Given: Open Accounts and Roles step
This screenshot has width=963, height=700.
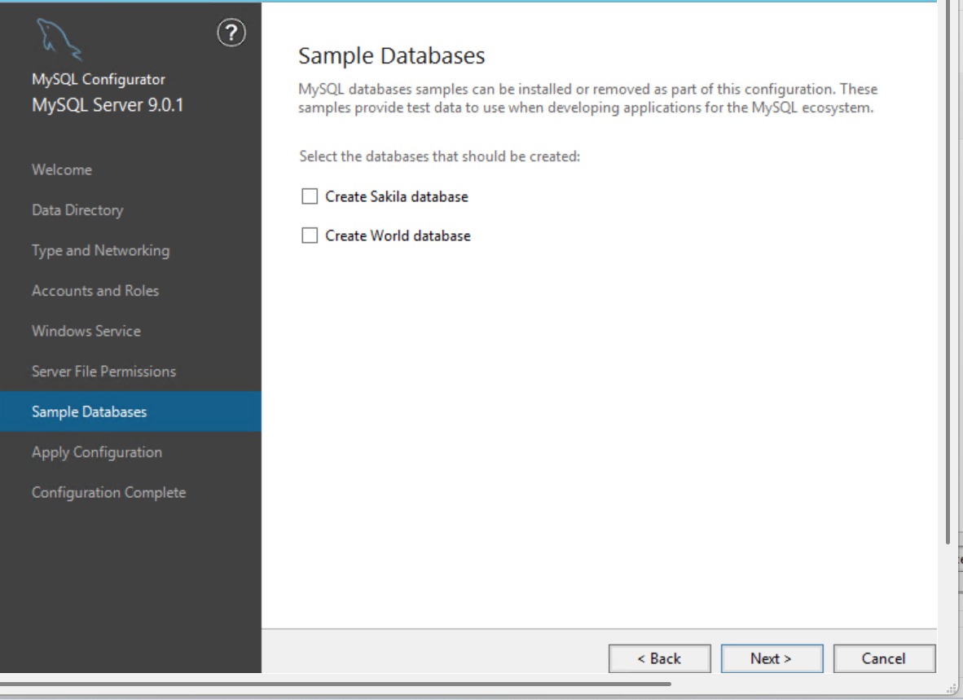Looking at the screenshot, I should tap(95, 291).
